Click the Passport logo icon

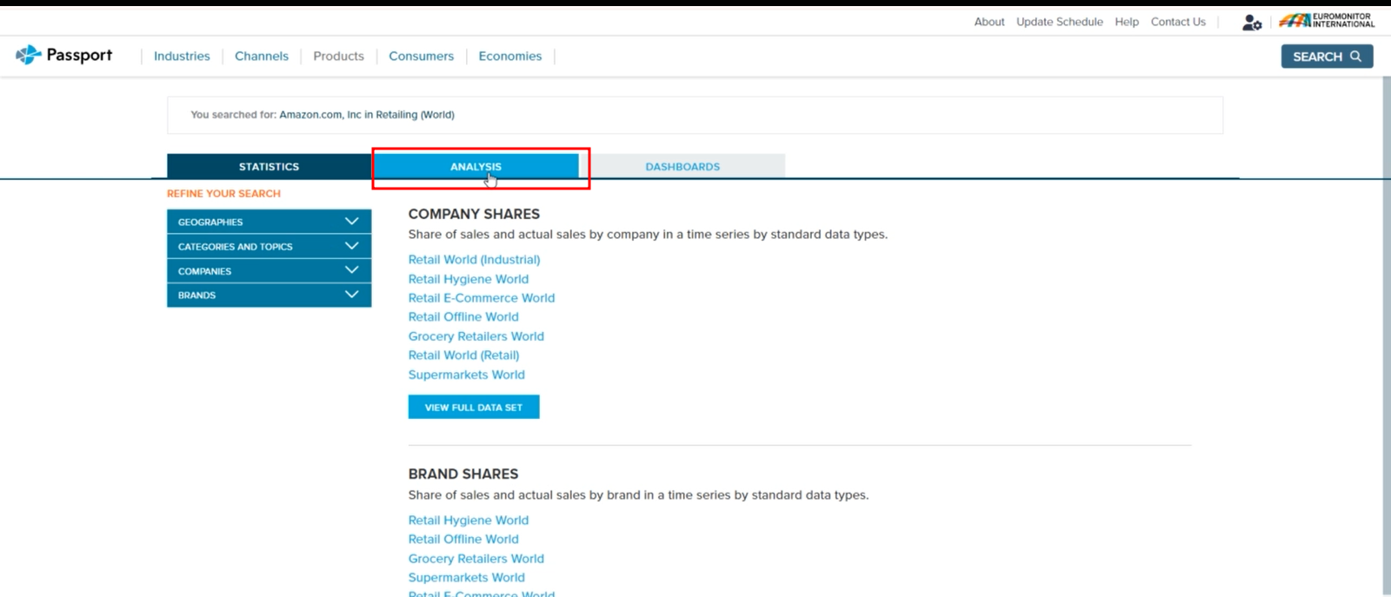[29, 55]
